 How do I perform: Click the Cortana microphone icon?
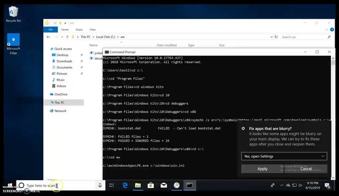pos(100,185)
